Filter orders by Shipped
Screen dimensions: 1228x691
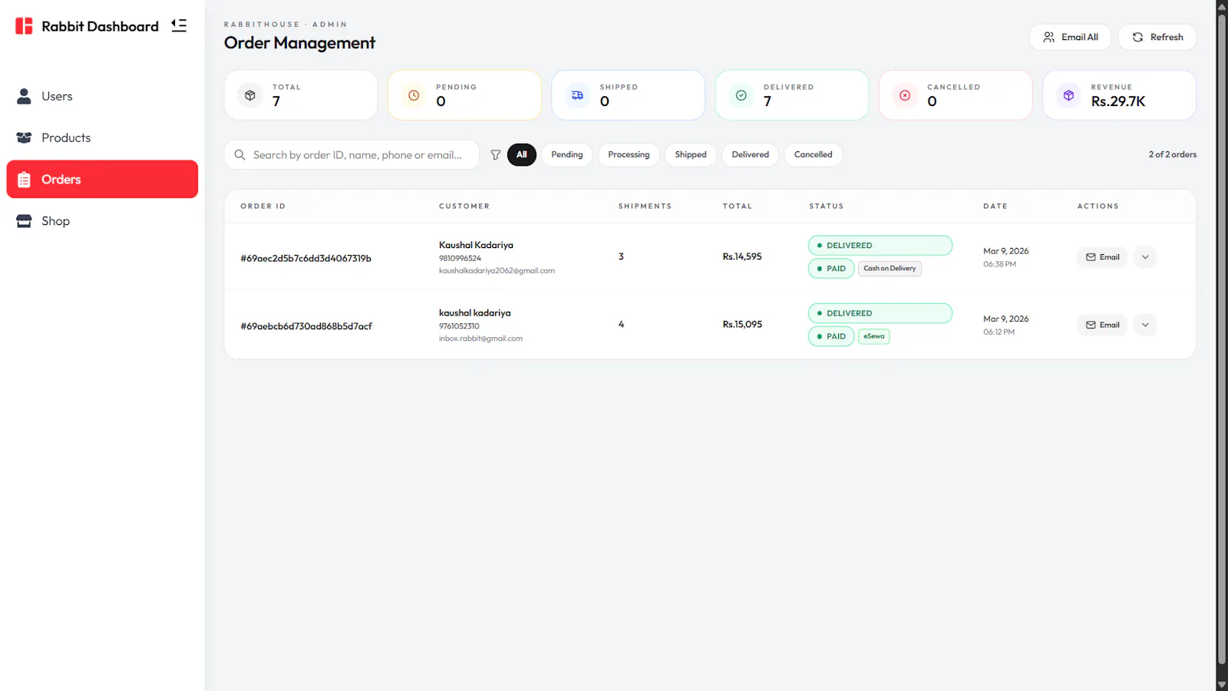tap(691, 154)
